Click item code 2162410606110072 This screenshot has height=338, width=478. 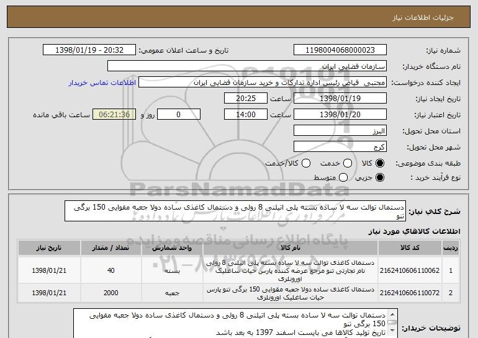click(410, 293)
